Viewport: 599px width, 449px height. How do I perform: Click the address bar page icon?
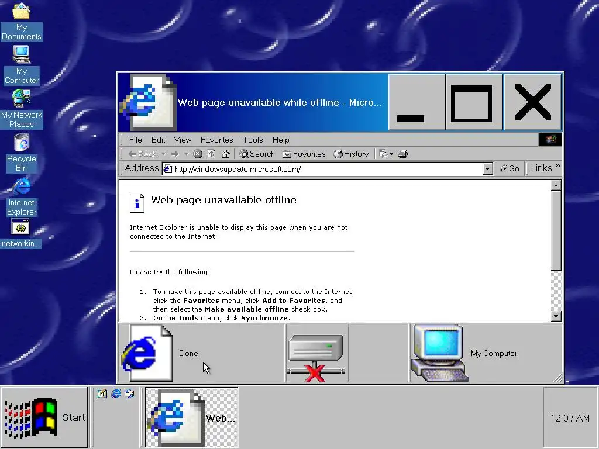coord(168,169)
